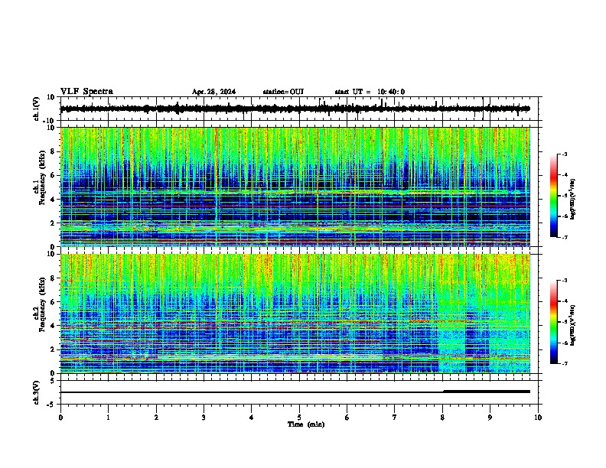This screenshot has width=606, height=468.
Task: Click the ch.1 color bar log(PSD) units label
Action: click(573, 199)
